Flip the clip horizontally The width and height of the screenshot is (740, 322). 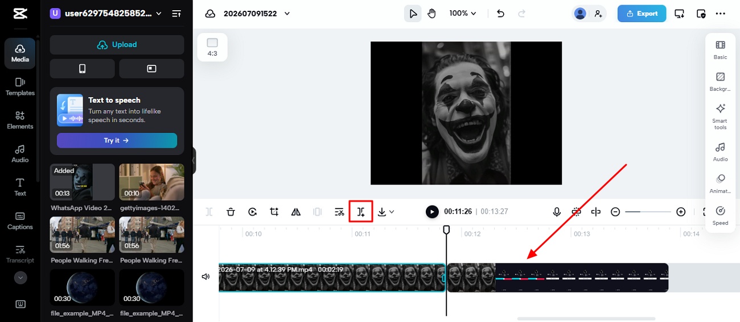click(x=296, y=212)
